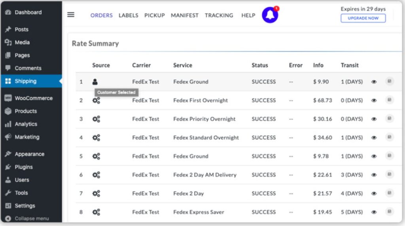The image size is (405, 226).
Task: Click the UPGRADE NOW button
Action: click(x=363, y=18)
